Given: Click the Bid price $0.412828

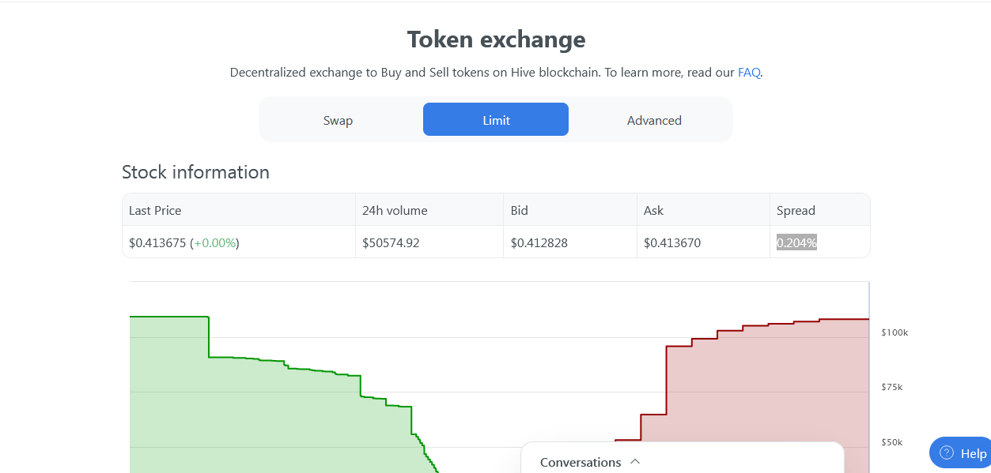Looking at the screenshot, I should [x=539, y=243].
